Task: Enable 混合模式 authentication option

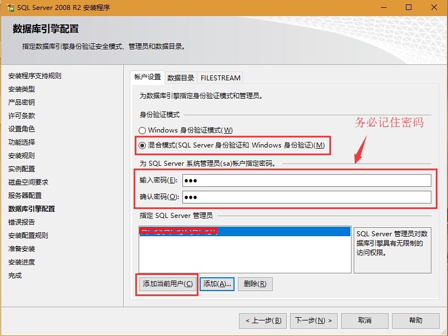Action: (x=142, y=145)
